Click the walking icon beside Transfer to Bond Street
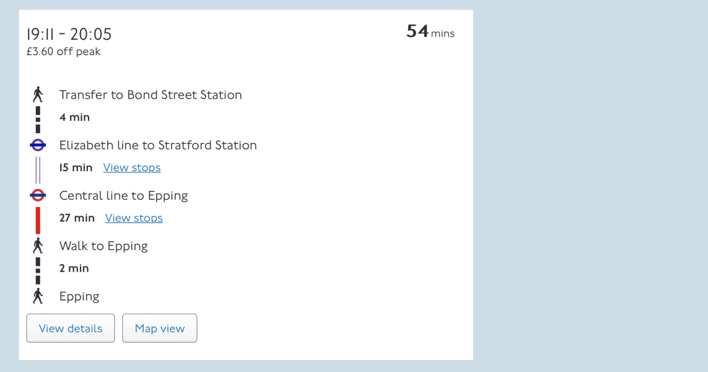The width and height of the screenshot is (708, 372). point(38,95)
